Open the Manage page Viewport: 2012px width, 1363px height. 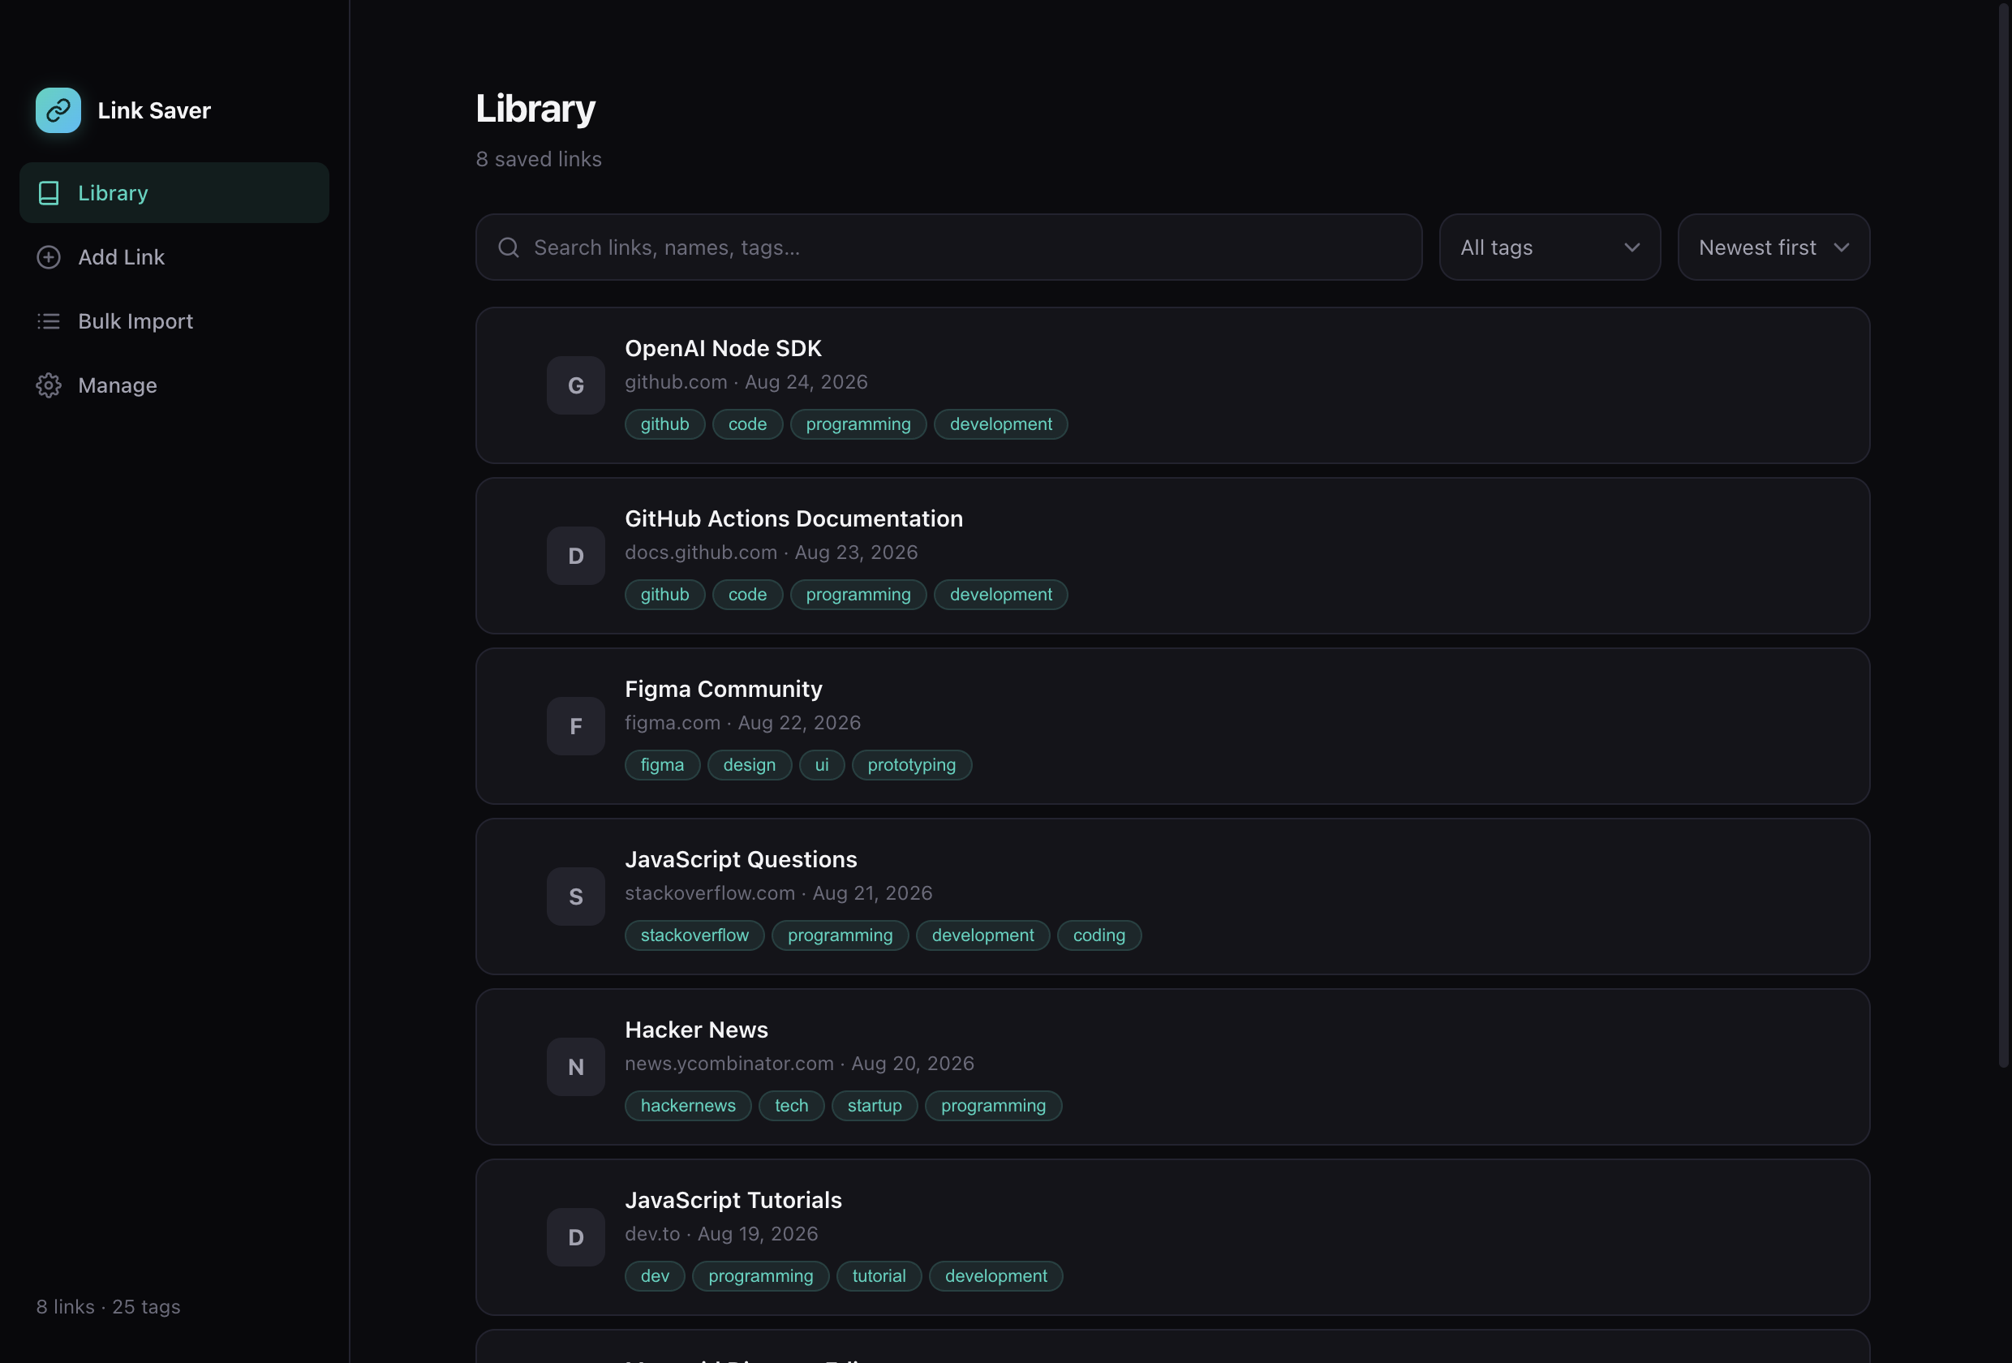[174, 385]
